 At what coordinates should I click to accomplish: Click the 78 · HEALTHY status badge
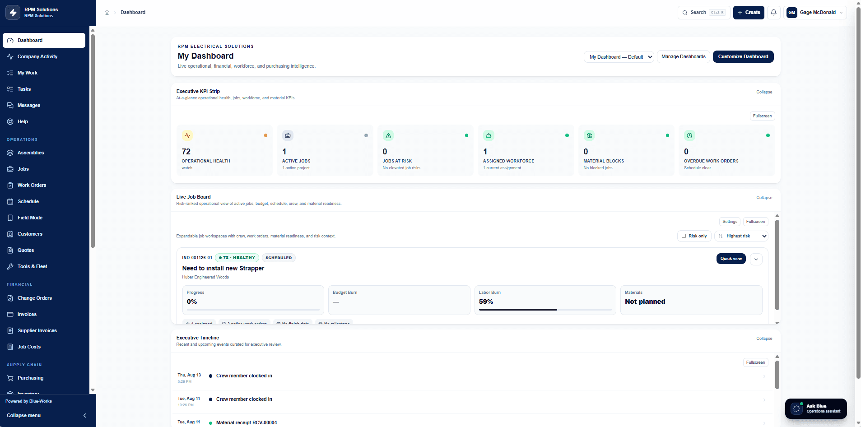click(237, 258)
